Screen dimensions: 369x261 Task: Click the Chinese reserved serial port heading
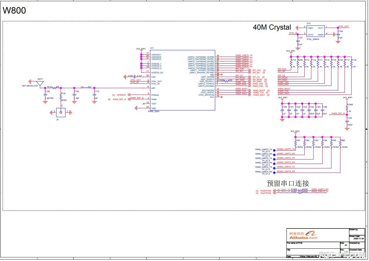[288, 184]
